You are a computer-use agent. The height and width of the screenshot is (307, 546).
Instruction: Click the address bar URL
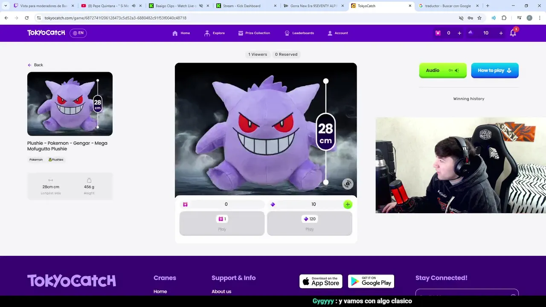click(x=115, y=18)
